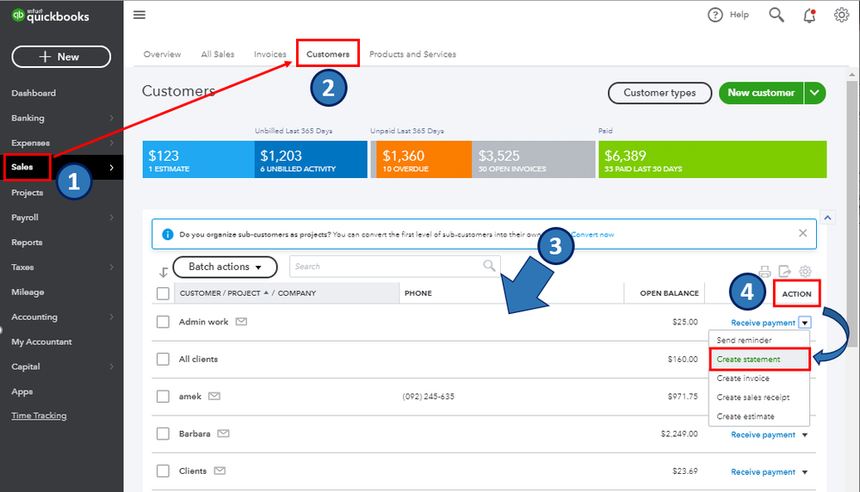Viewport: 860px width, 492px height.
Task: Open Time Tracking in sidebar
Action: pyautogui.click(x=39, y=415)
